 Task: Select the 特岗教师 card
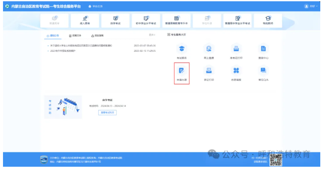click(x=268, y=21)
